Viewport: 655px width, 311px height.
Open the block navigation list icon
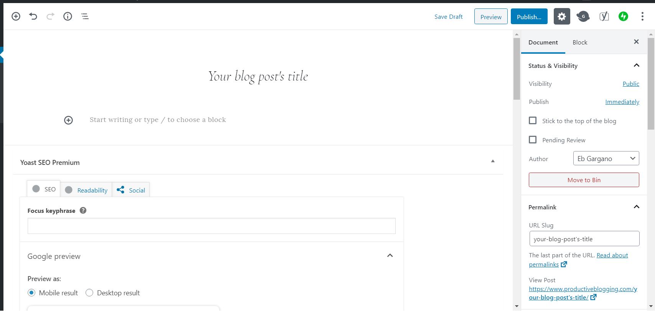click(85, 16)
